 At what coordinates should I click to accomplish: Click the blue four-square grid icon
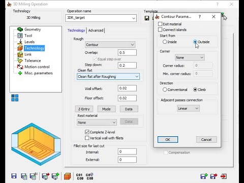[x=15, y=98]
